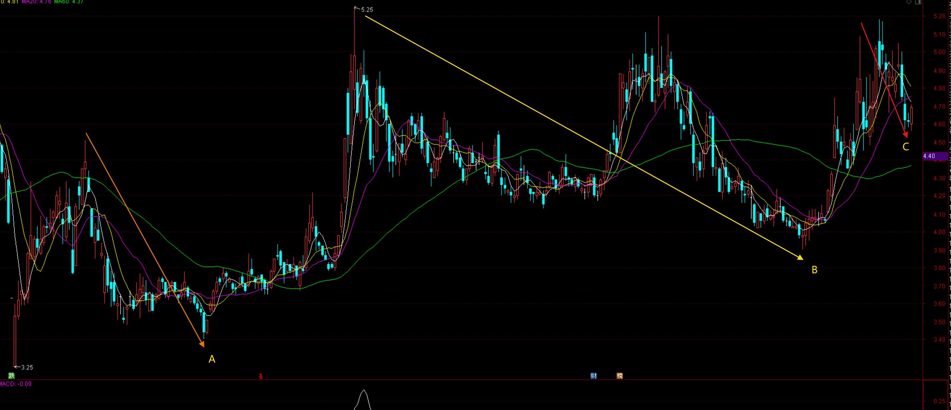Click the yellow letter B annotation
The width and height of the screenshot is (951, 410).
point(814,270)
